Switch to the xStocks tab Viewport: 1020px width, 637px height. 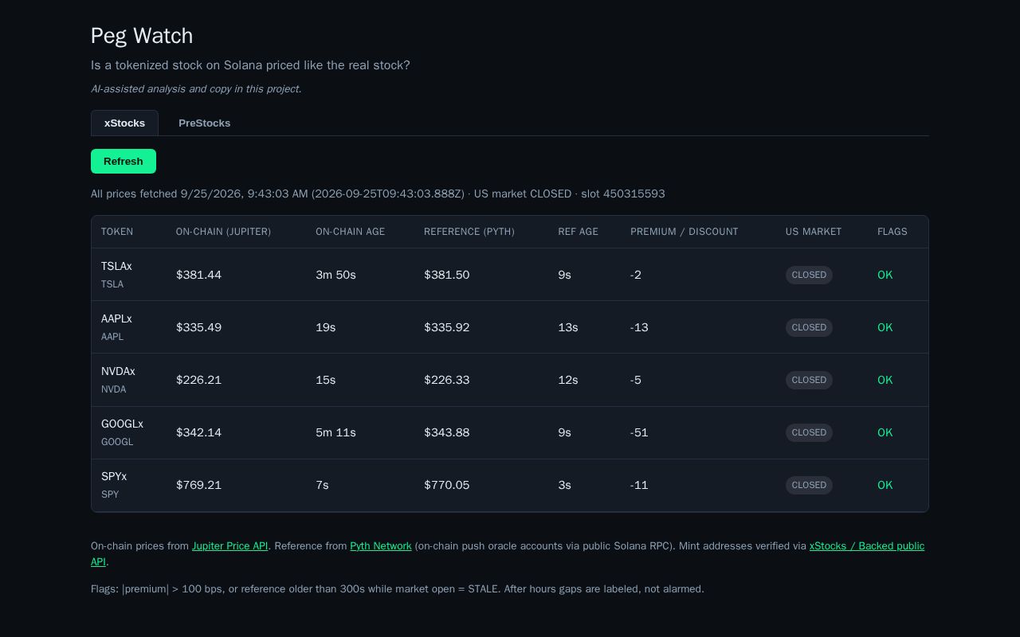(x=124, y=123)
